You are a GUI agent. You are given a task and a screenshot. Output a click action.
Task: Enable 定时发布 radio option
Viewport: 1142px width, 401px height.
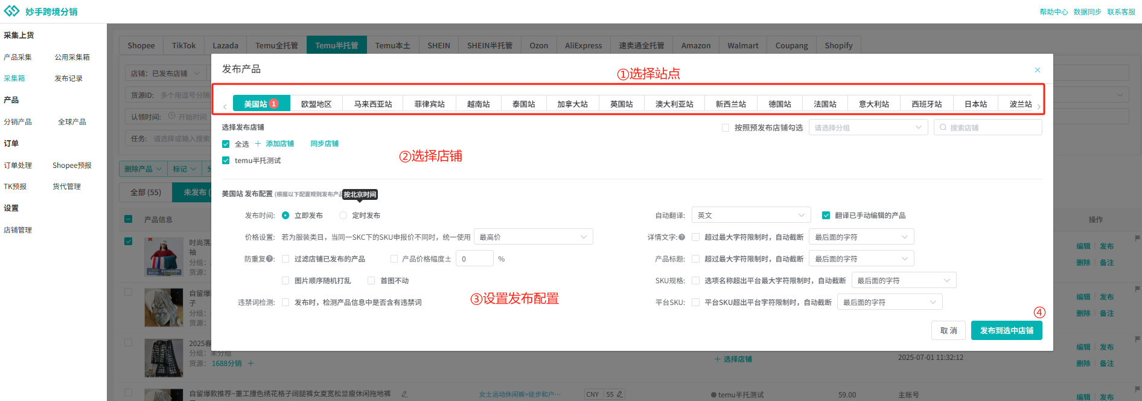343,216
